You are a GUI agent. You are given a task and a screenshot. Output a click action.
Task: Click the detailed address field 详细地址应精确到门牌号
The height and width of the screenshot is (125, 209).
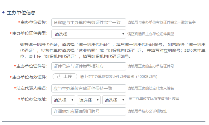coord(89,111)
